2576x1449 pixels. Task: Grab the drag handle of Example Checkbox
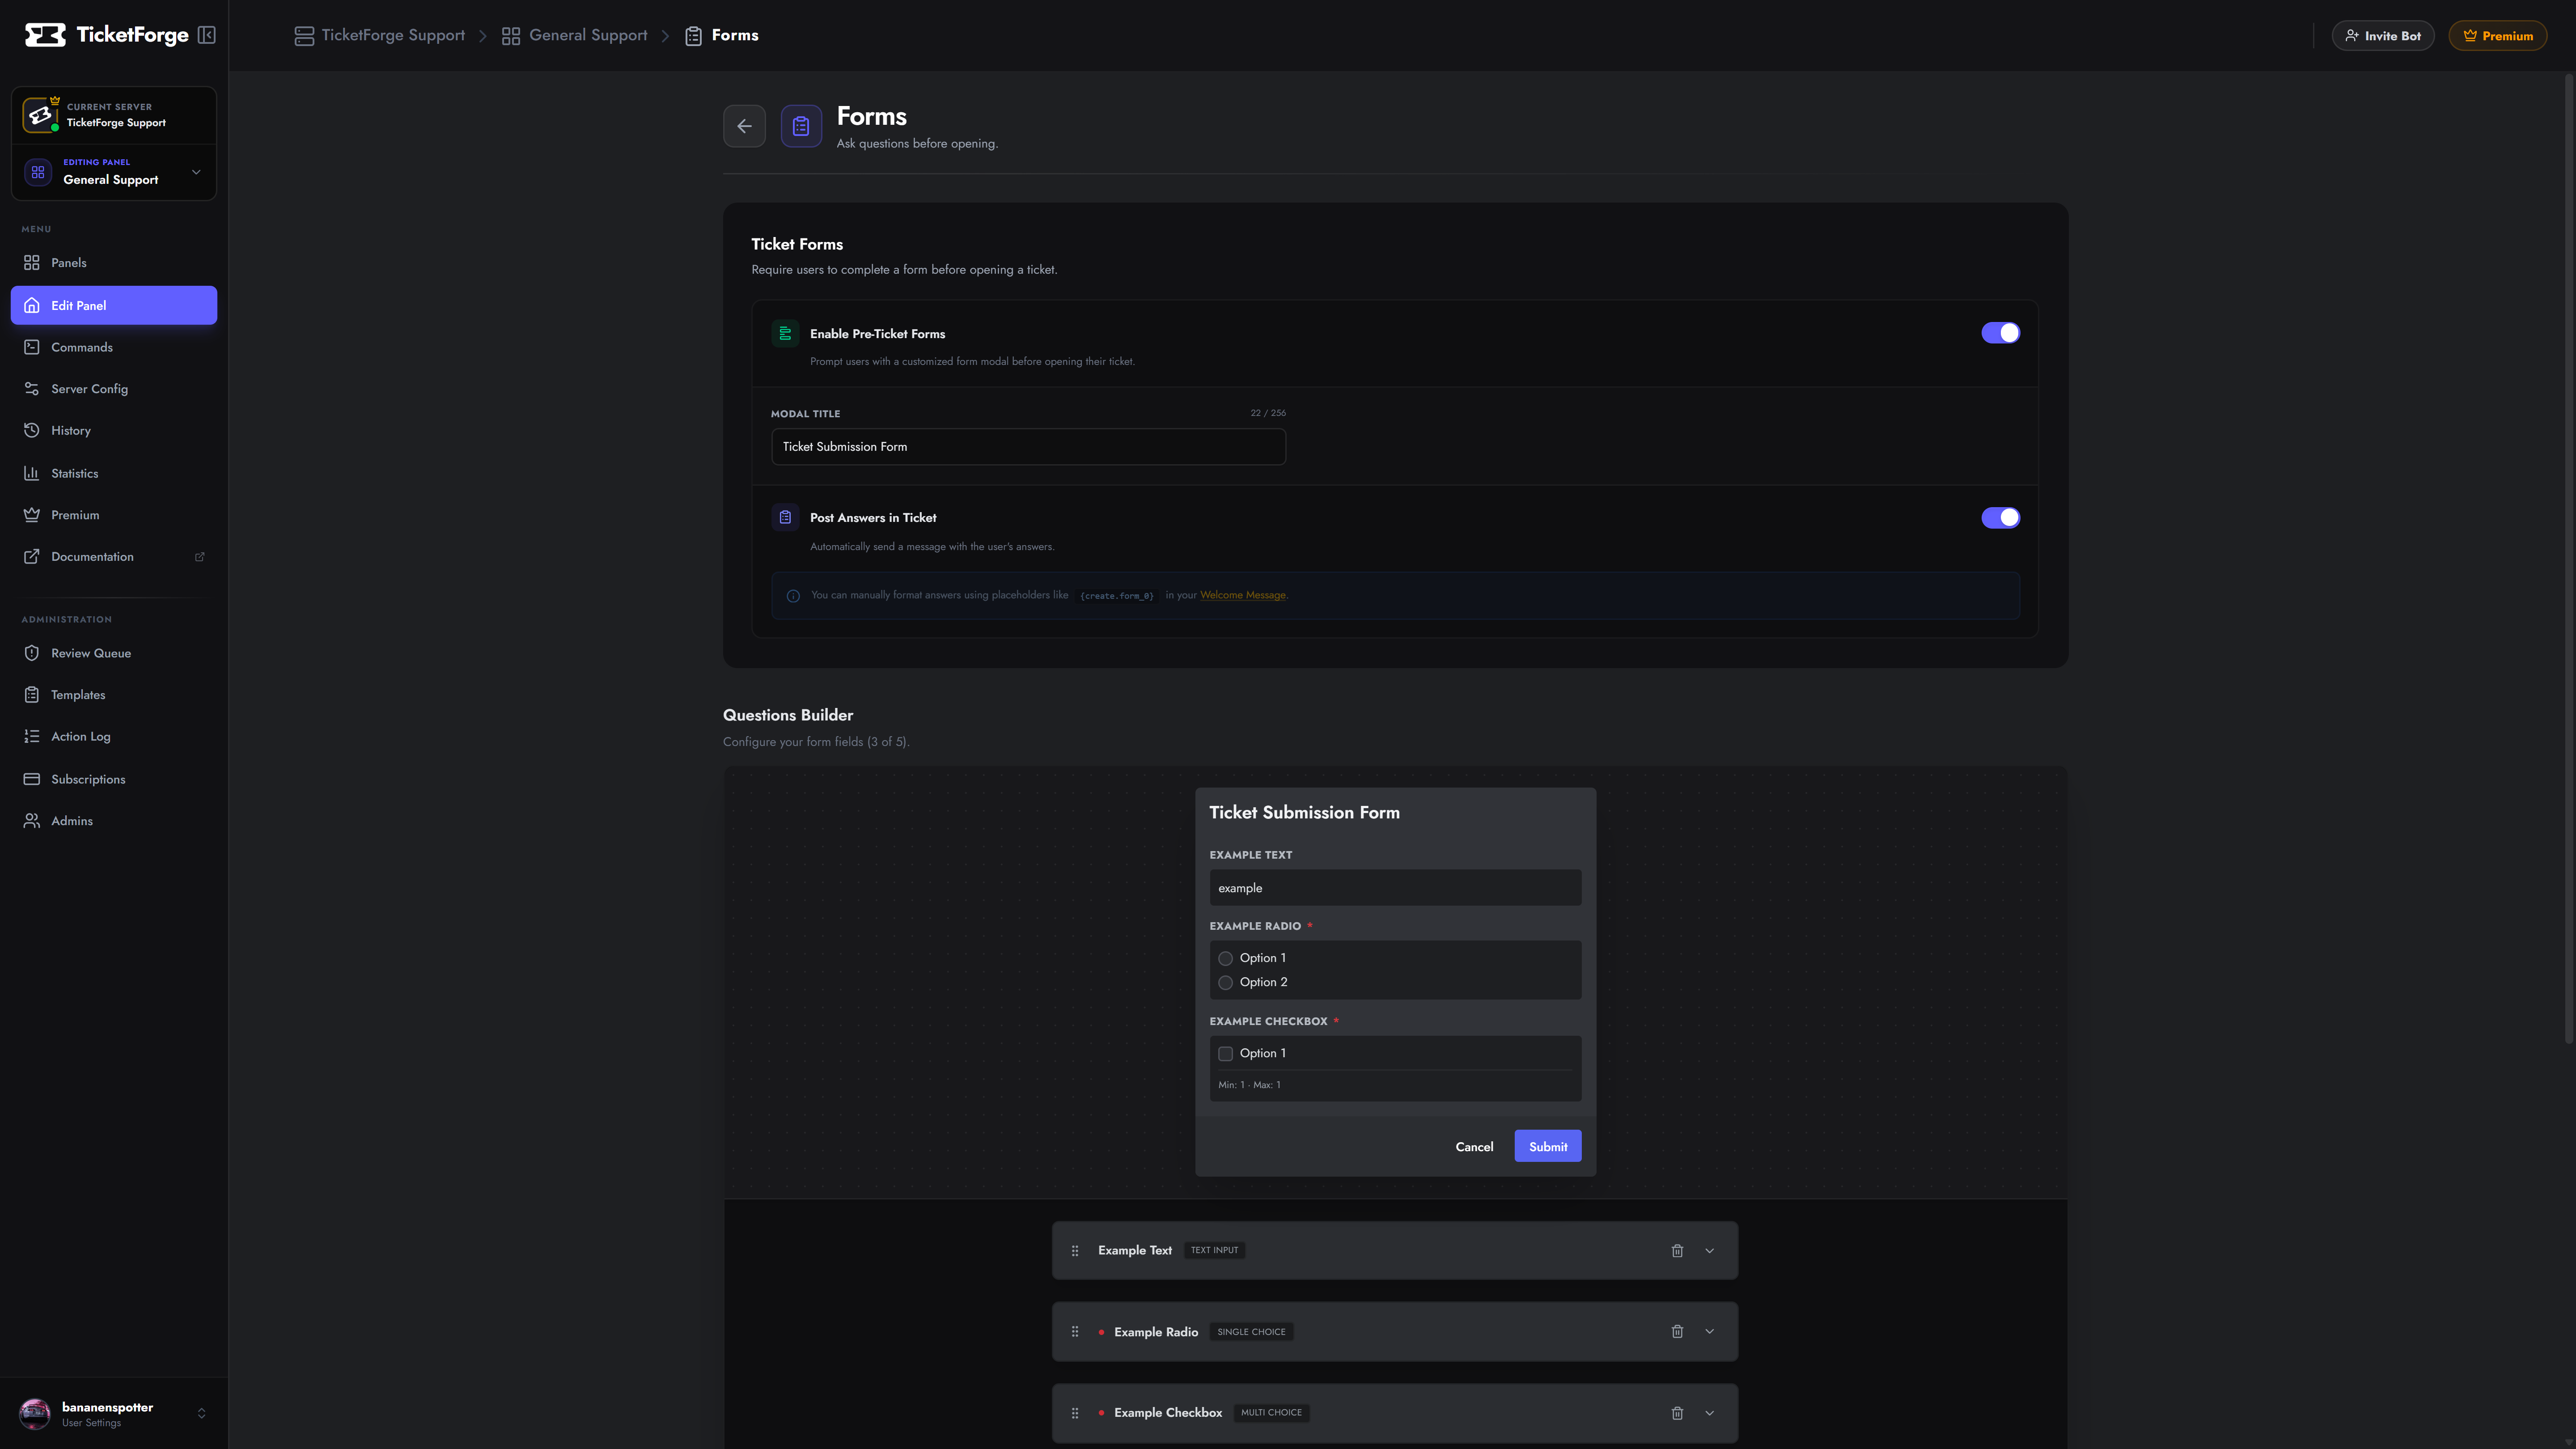[x=1075, y=1413]
